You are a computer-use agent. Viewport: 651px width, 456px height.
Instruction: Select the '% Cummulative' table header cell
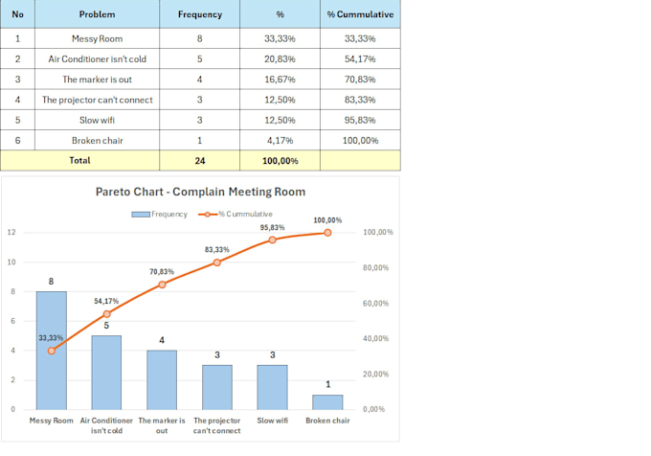click(360, 14)
